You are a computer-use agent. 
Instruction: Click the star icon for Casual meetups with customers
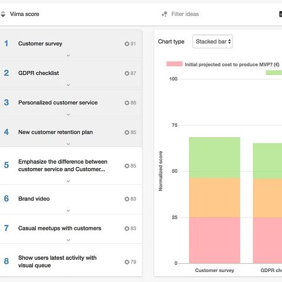127,229
